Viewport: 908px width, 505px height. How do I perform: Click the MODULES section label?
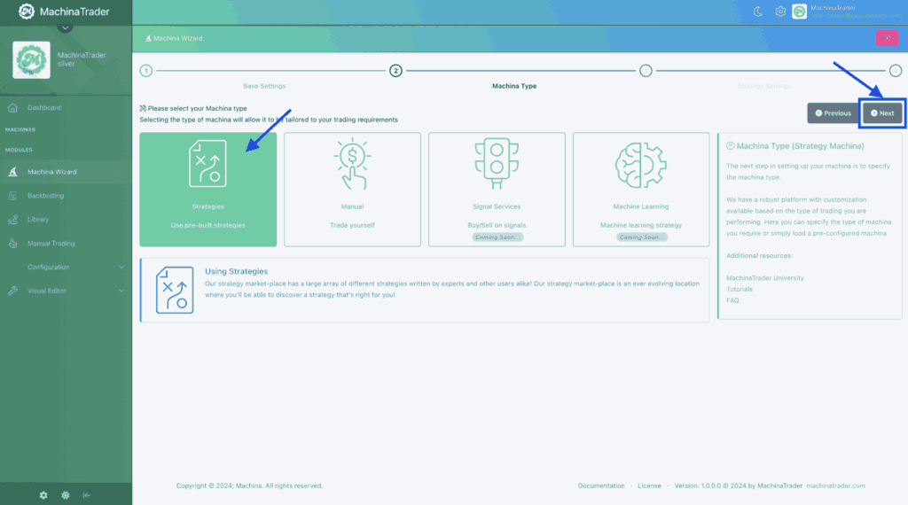click(19, 150)
